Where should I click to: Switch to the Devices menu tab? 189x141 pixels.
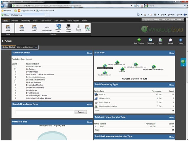point(15,21)
